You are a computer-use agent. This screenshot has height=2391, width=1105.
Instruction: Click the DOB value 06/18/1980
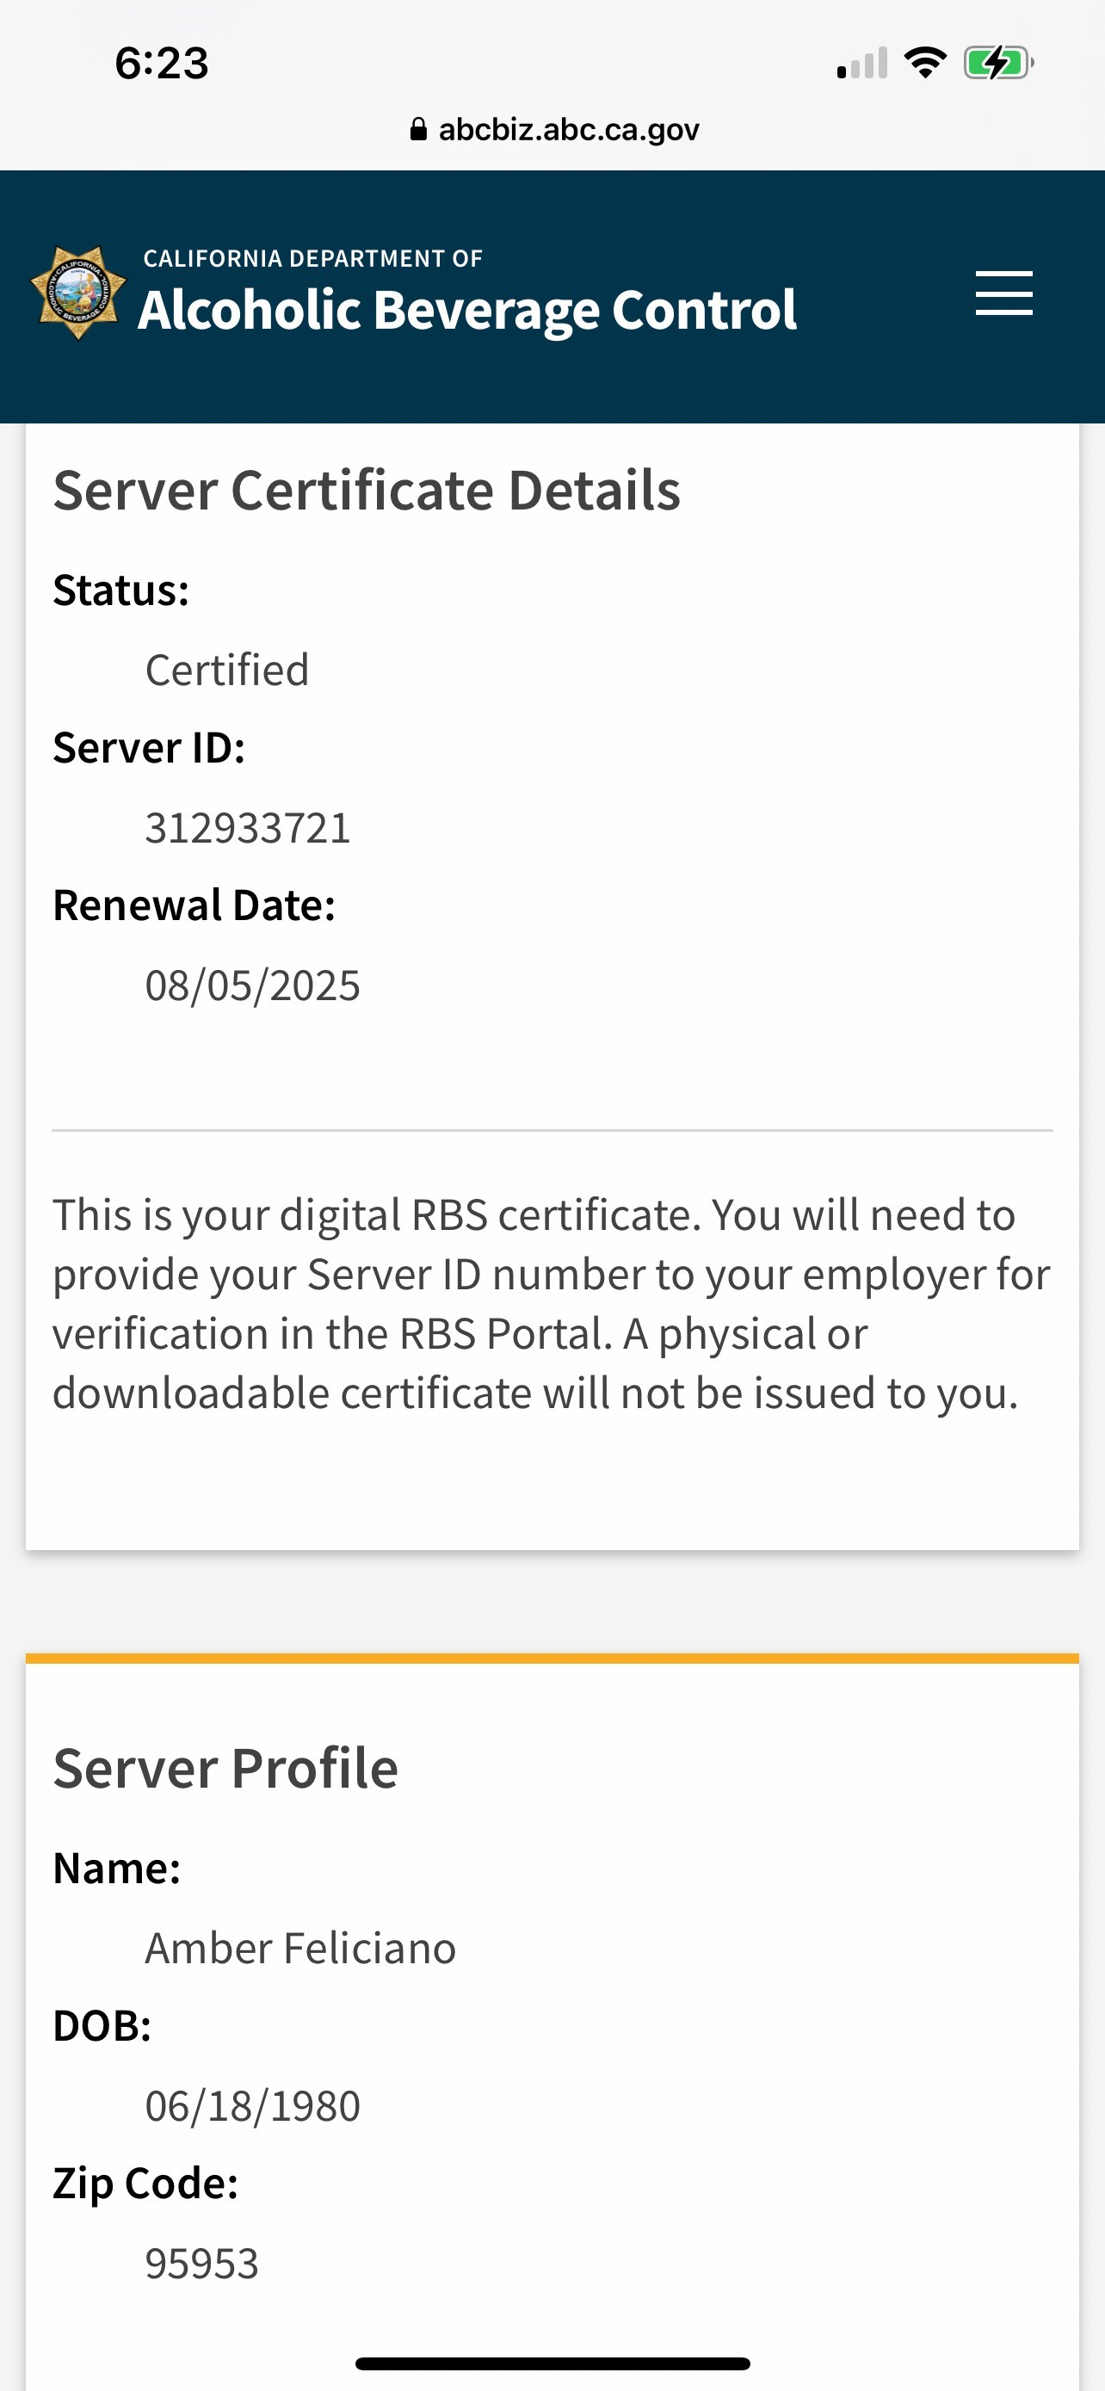click(x=252, y=2105)
